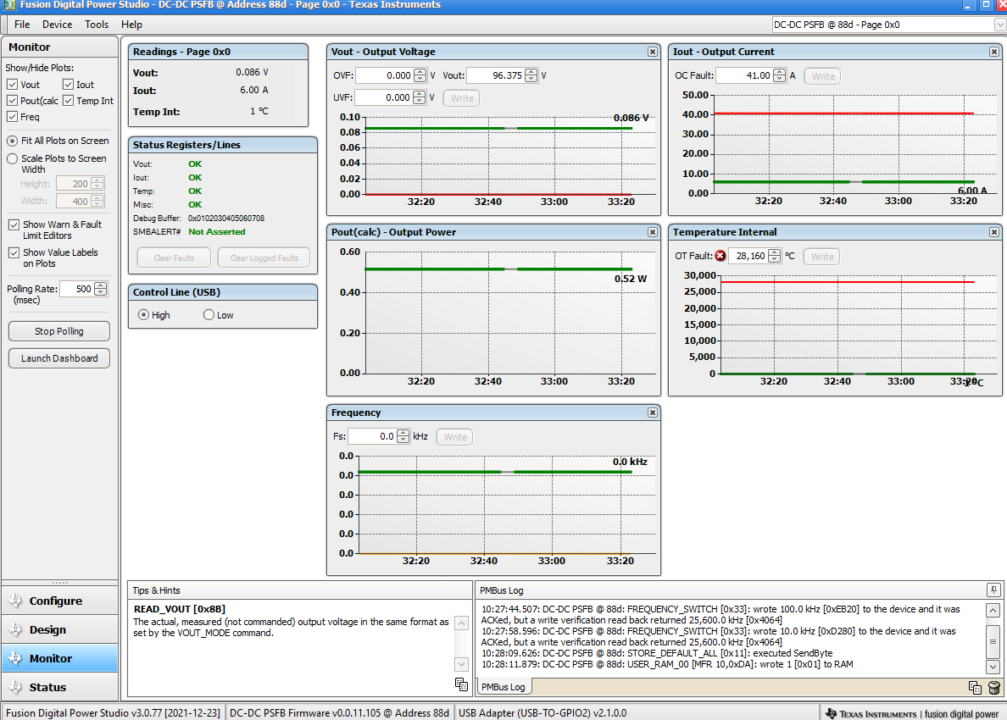Close the Frequency plot panel
Screen dimensions: 1007x720
click(x=653, y=413)
